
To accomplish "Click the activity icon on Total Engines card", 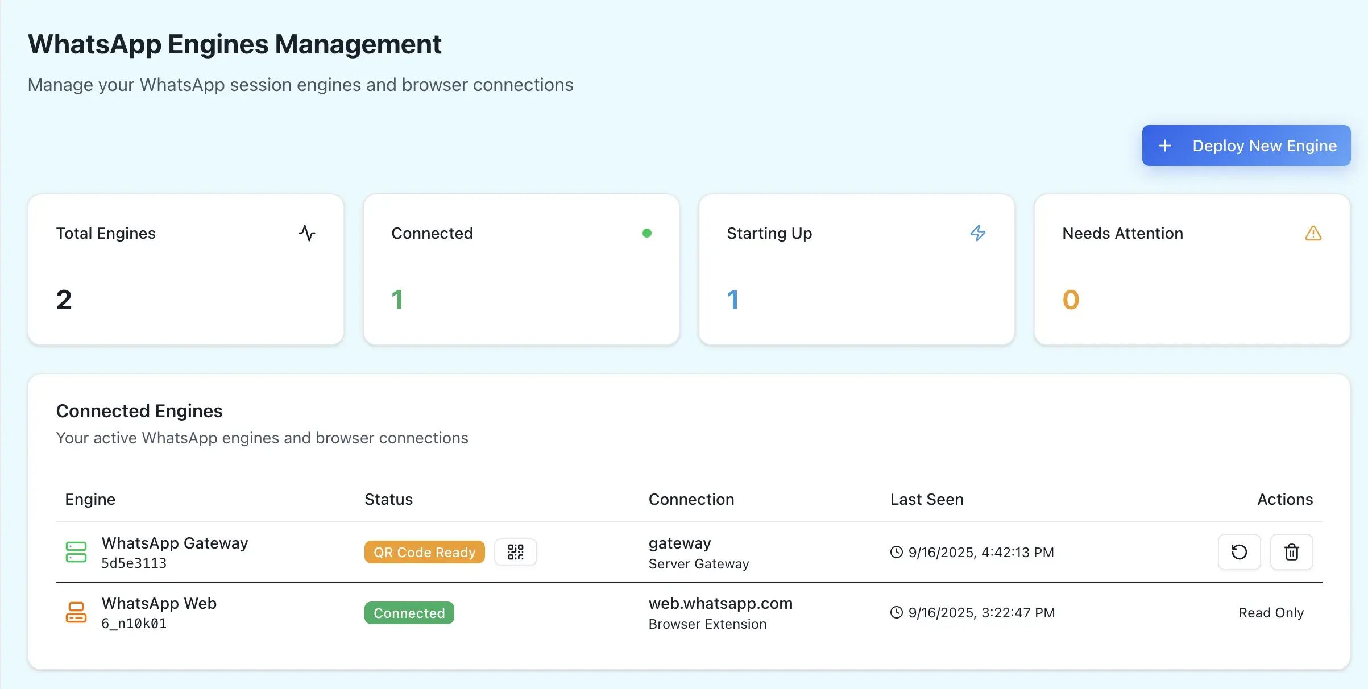I will coord(308,233).
